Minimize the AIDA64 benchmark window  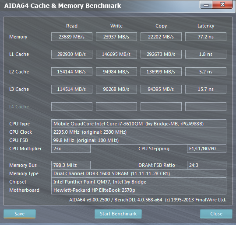click(206, 5)
